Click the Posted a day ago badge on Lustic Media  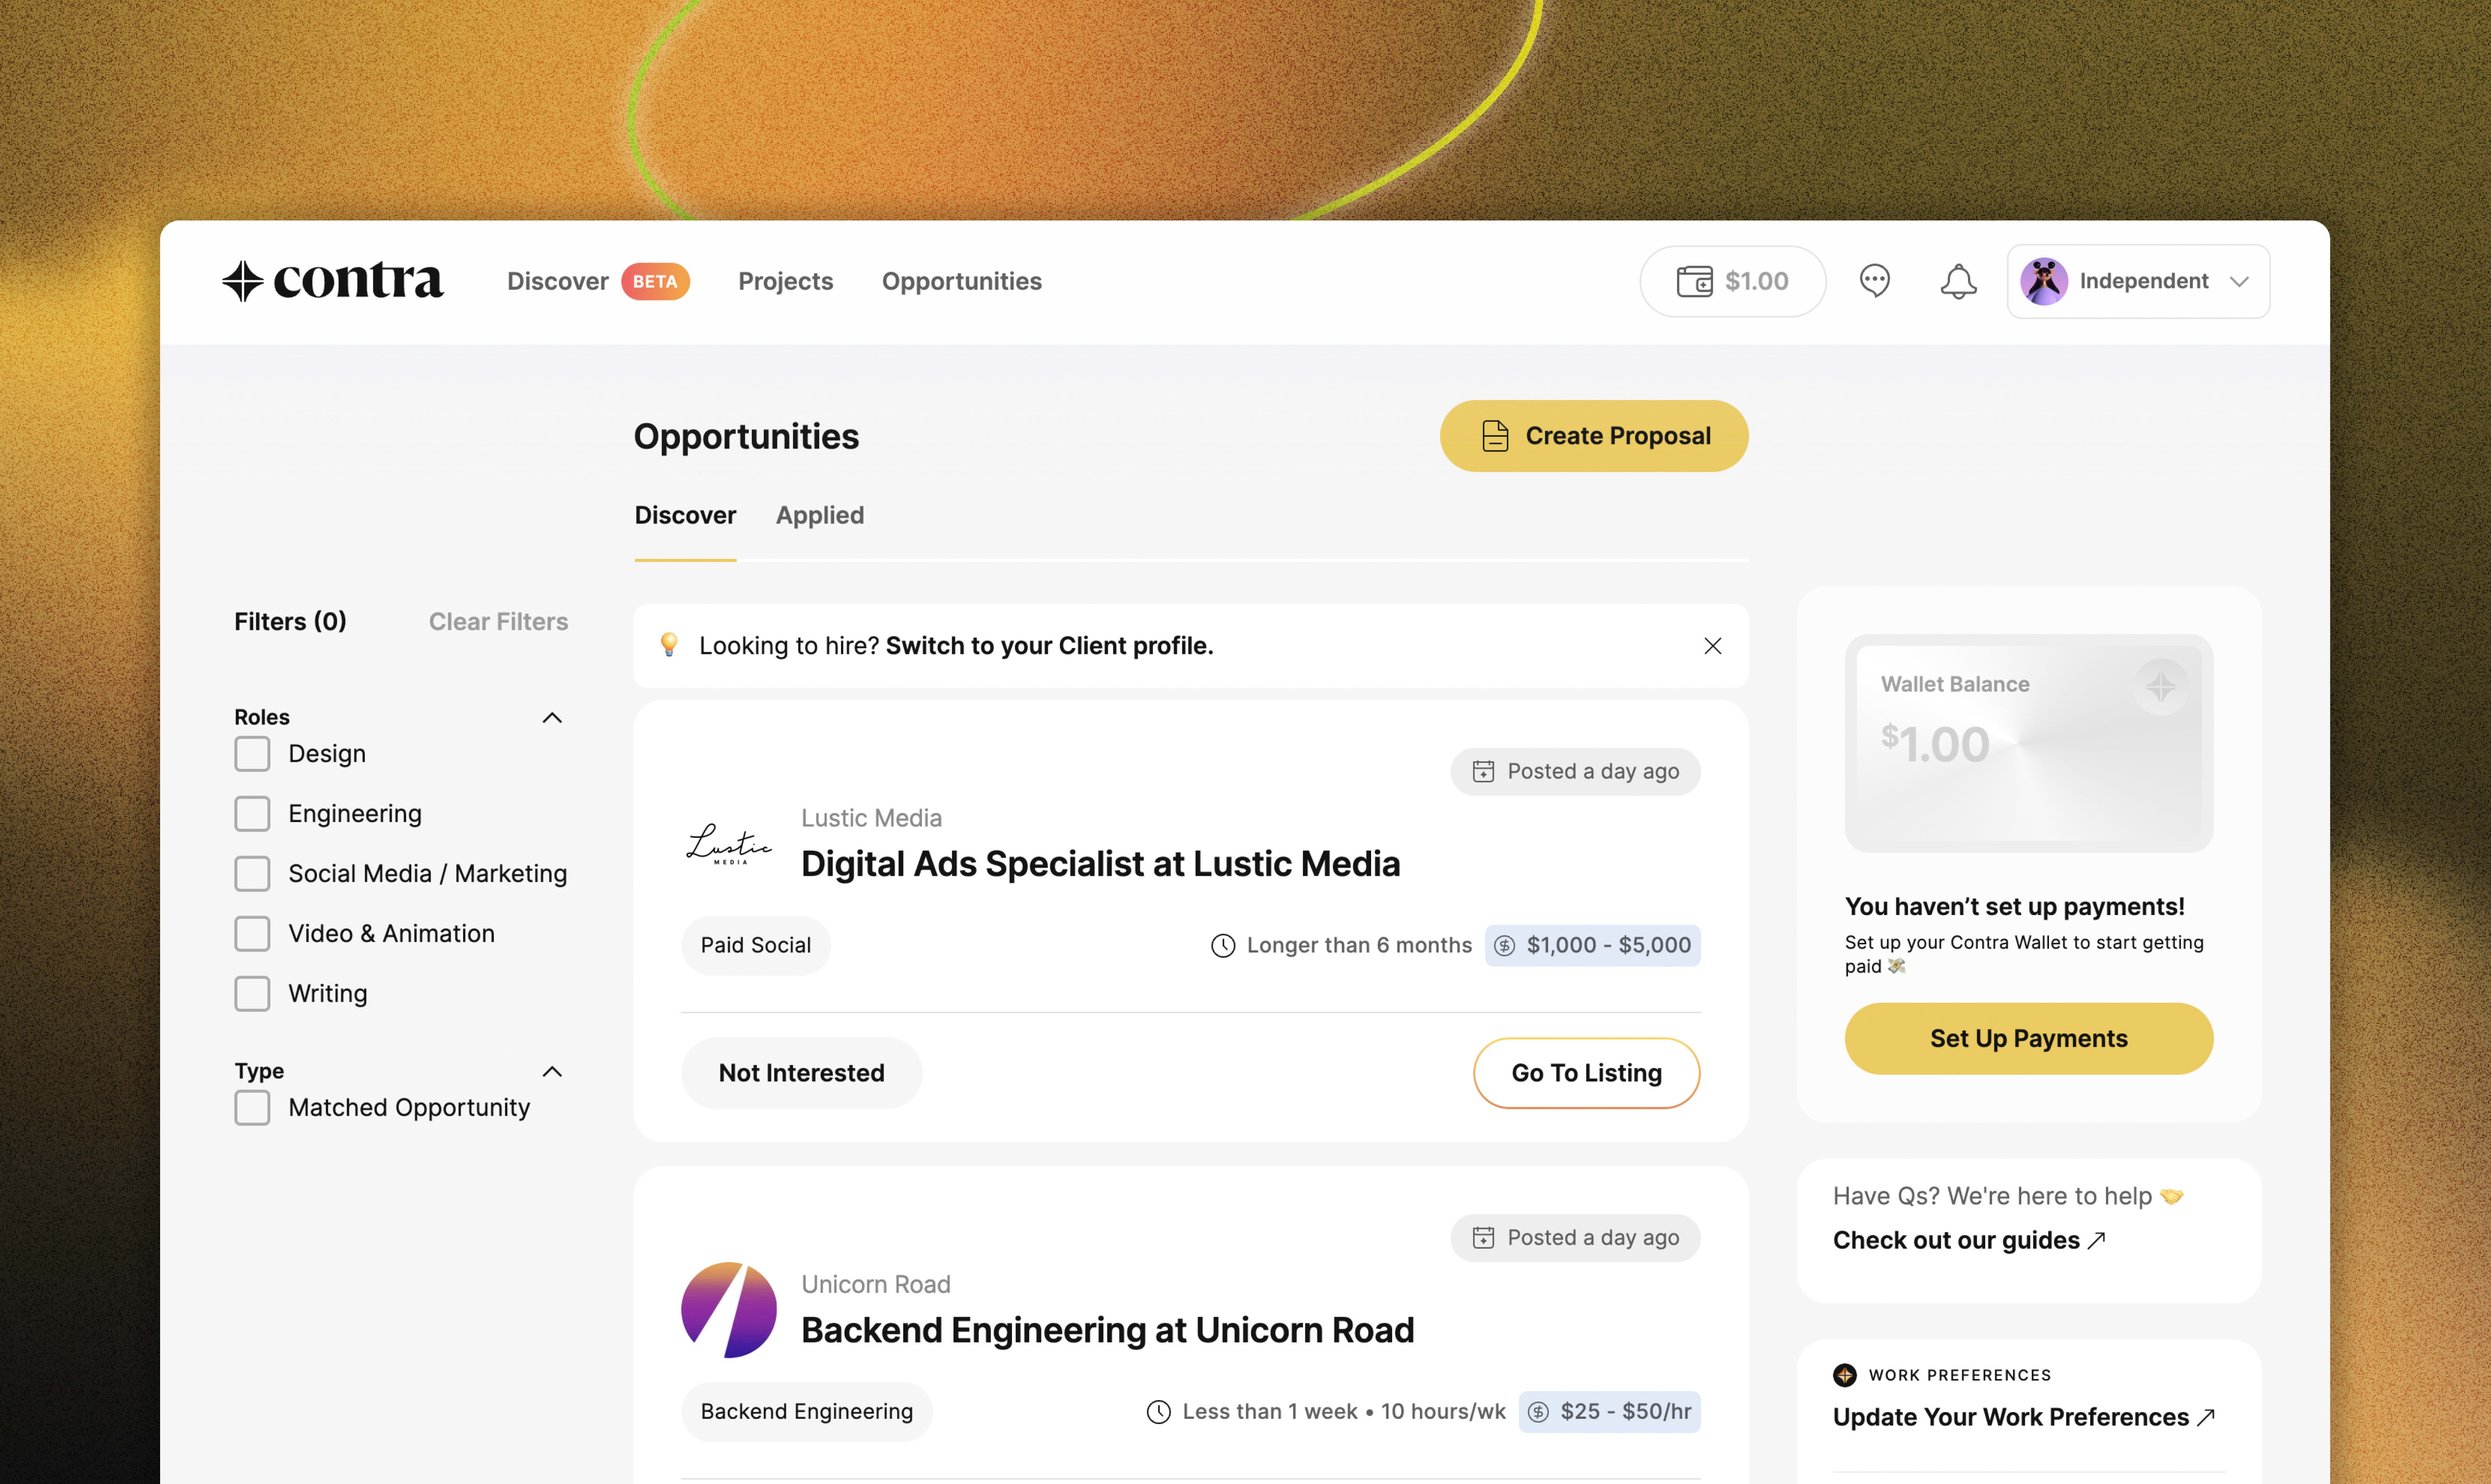coord(1575,771)
